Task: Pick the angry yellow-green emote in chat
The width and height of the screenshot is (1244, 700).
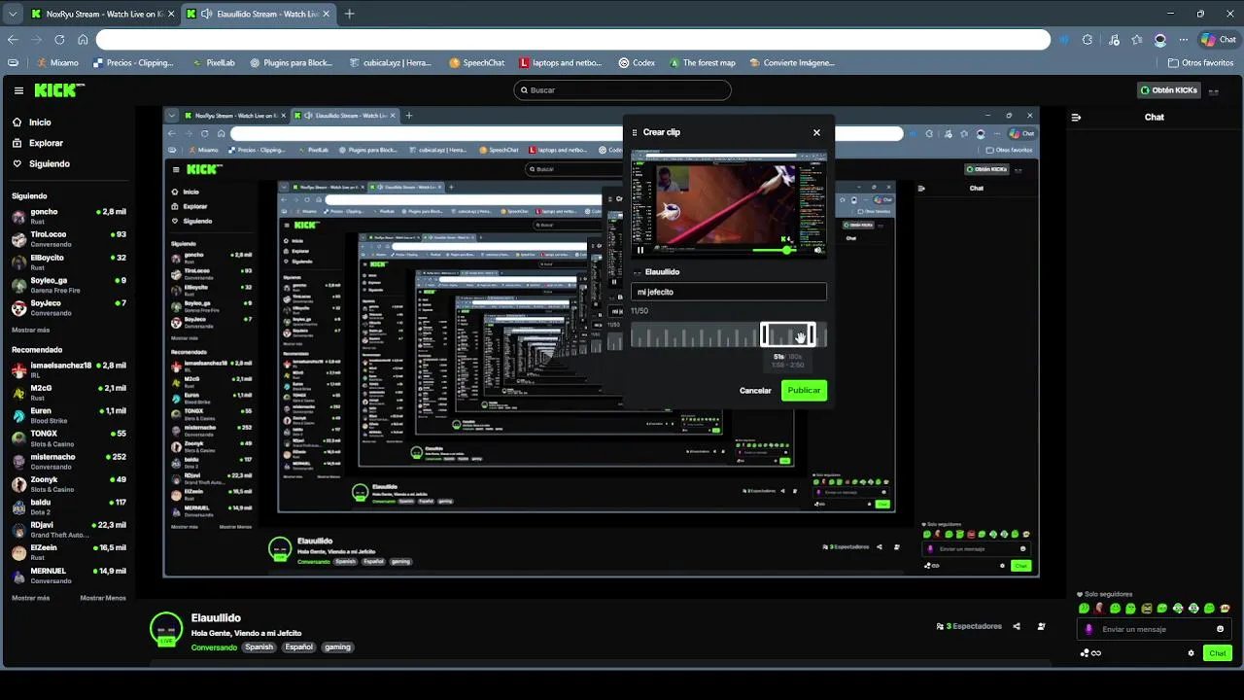Action: pos(1147,609)
